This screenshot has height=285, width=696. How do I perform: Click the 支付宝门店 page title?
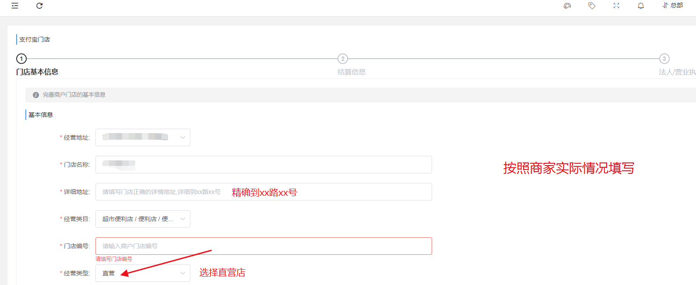35,39
